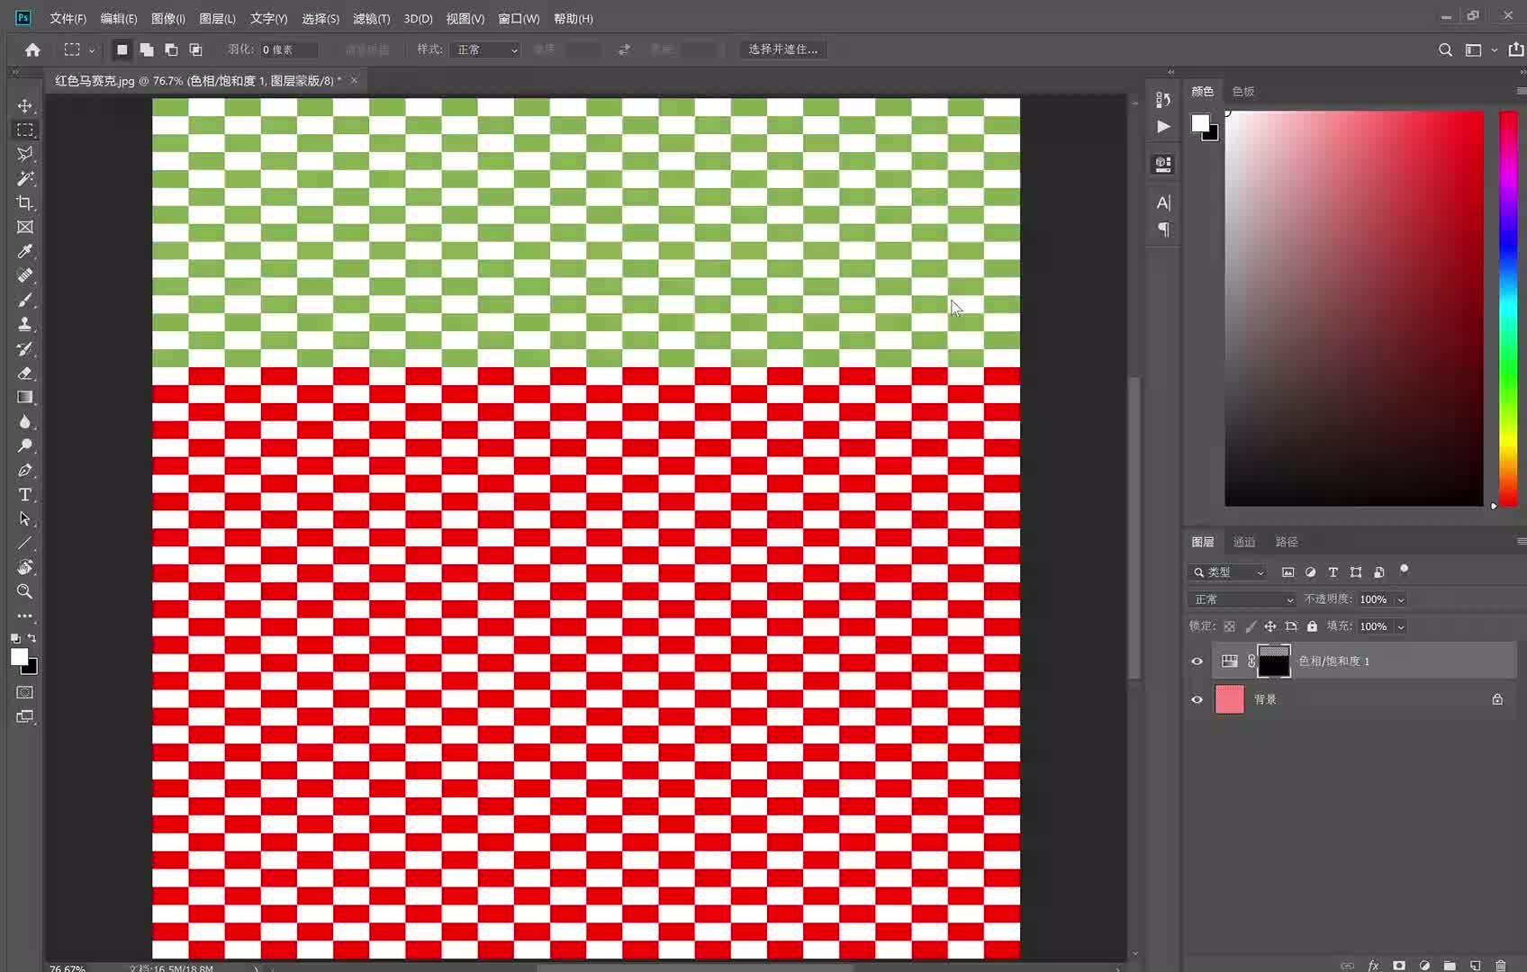Open the 图像(I) menu

167,19
